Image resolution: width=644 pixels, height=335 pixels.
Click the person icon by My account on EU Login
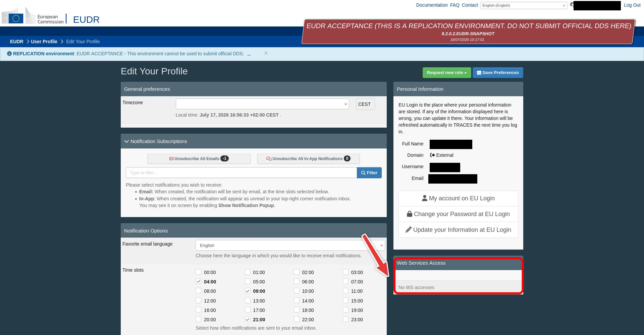[425, 198]
